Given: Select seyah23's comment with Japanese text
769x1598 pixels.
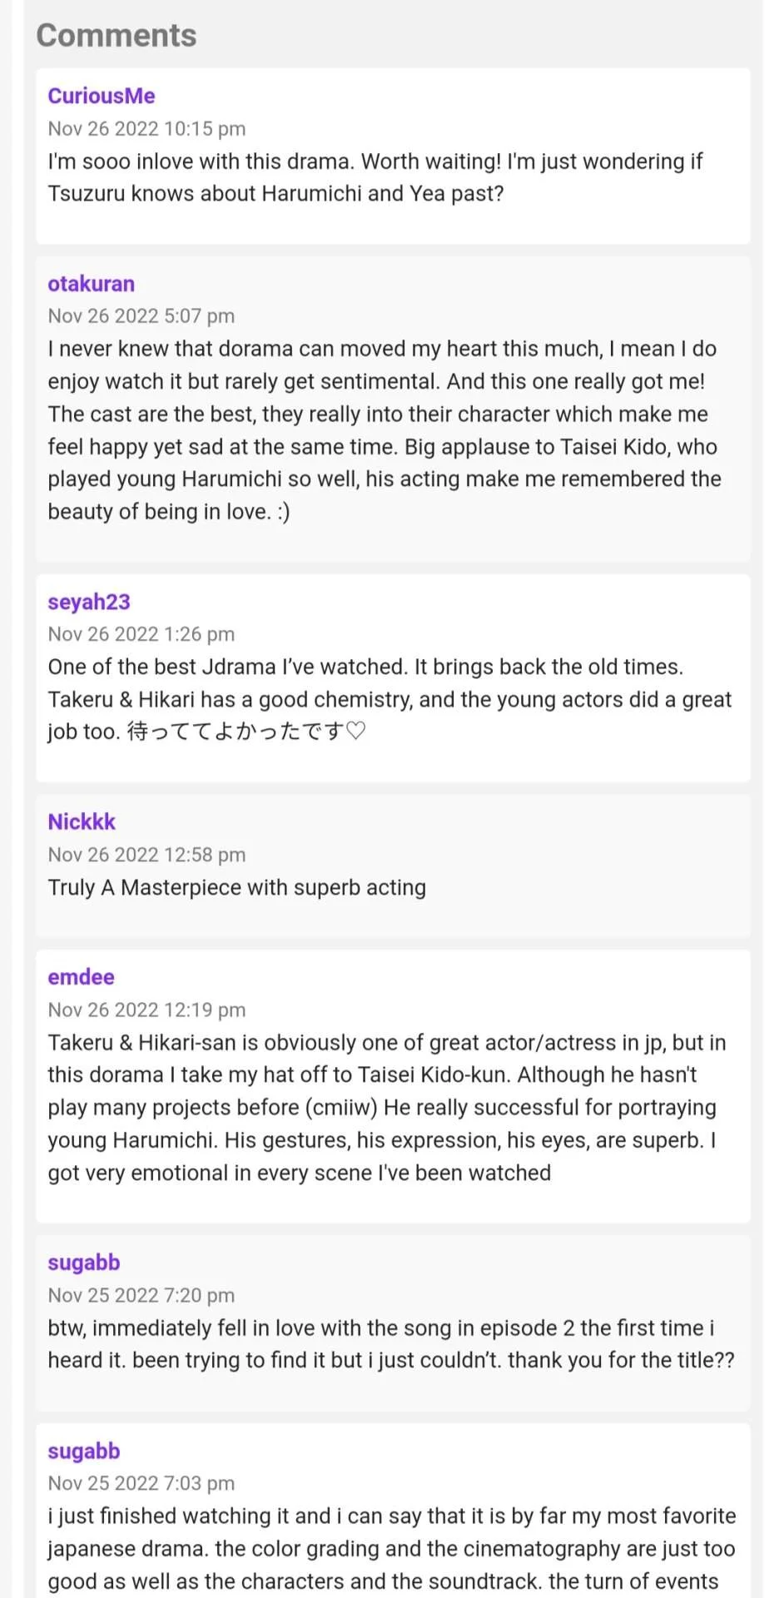Looking at the screenshot, I should pos(389,699).
